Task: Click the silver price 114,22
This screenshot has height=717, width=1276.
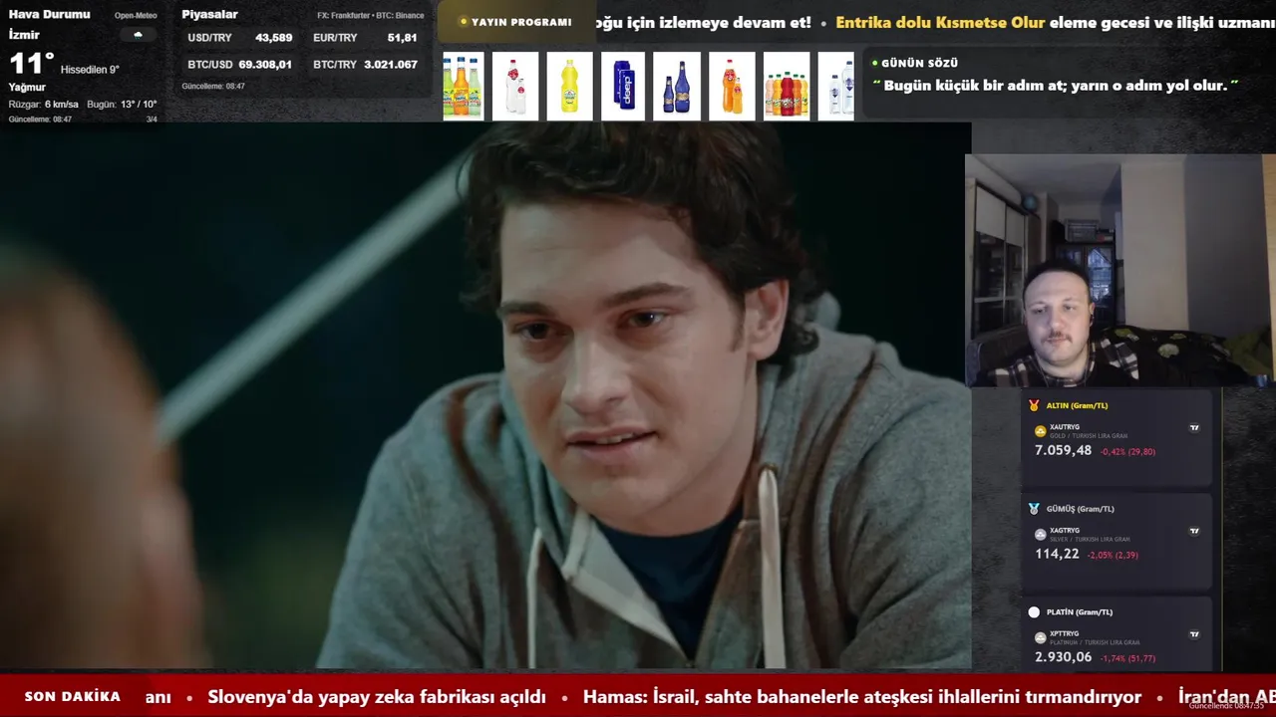Action: [x=1057, y=554]
